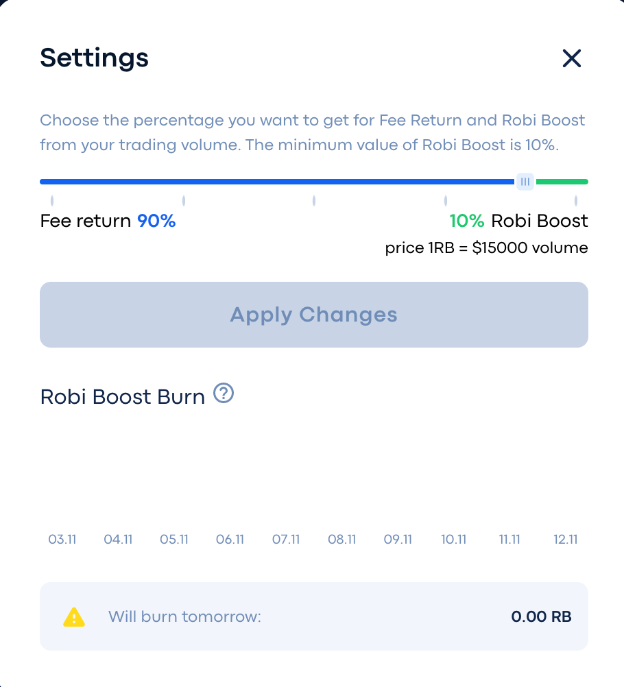Select the 12.11 date on the chart

pyautogui.click(x=565, y=539)
